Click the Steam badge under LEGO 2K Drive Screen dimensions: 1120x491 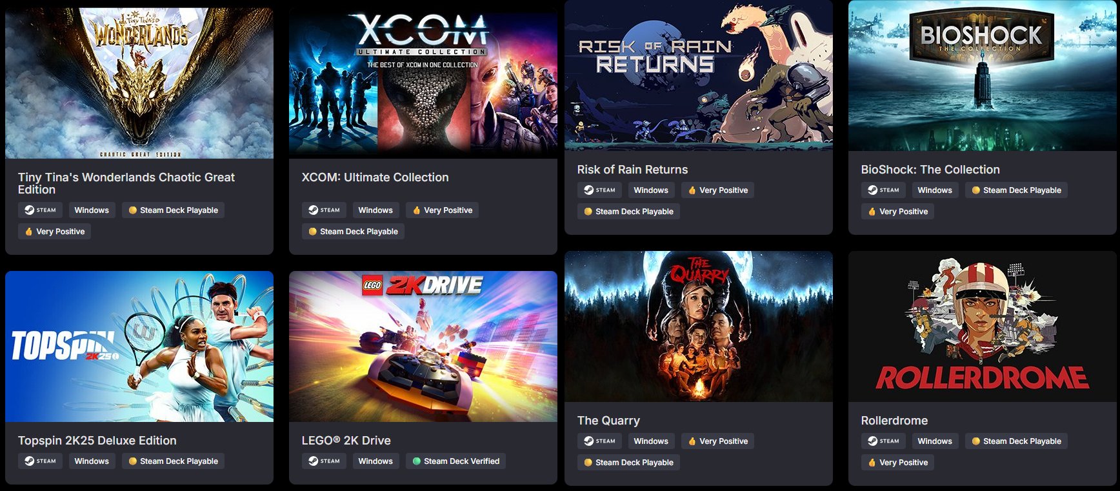pyautogui.click(x=324, y=461)
